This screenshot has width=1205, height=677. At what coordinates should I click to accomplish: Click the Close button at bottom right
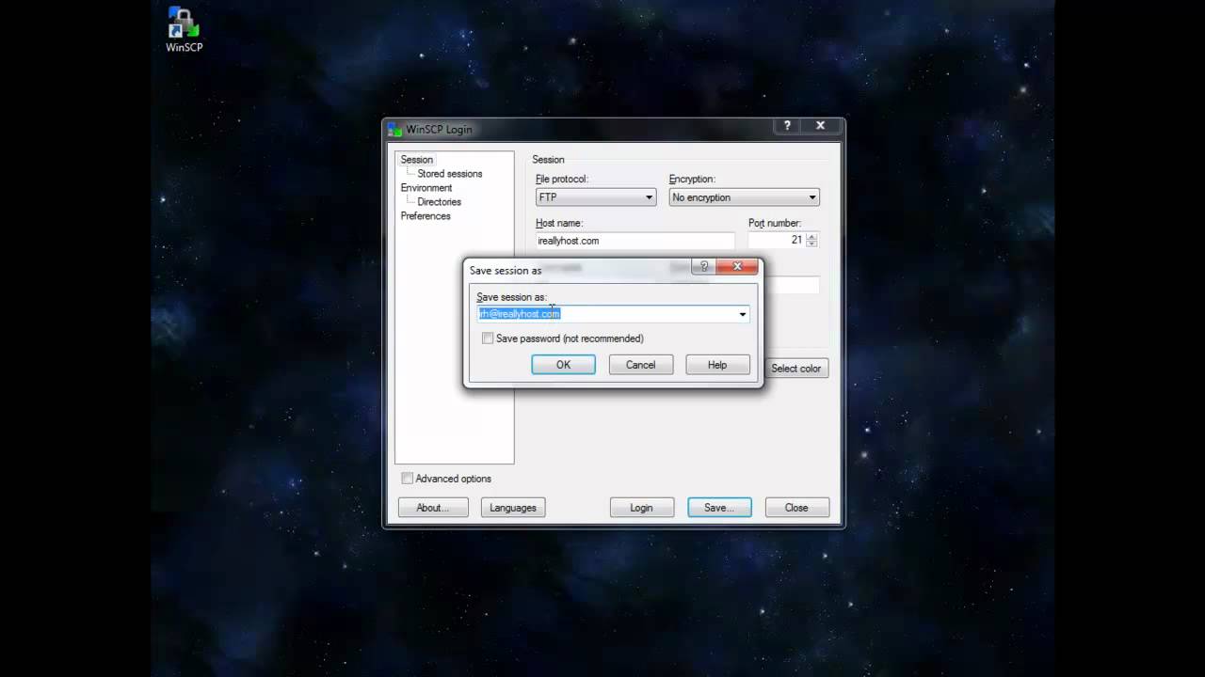(796, 508)
